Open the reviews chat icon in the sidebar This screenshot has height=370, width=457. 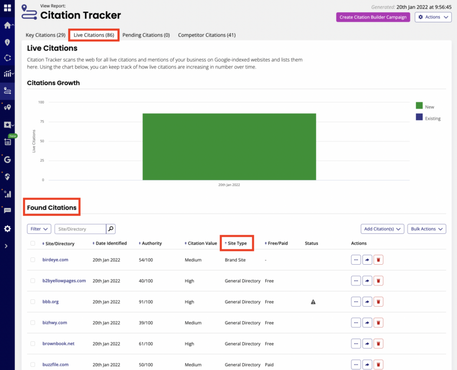click(x=7, y=211)
